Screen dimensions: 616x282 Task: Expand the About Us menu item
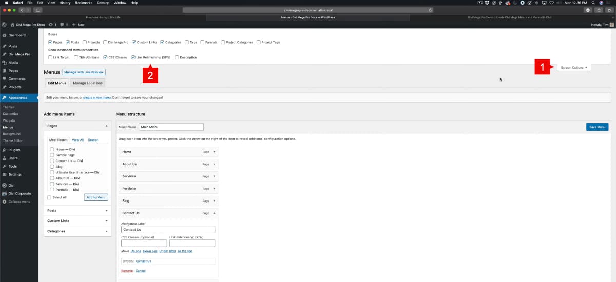point(214,164)
